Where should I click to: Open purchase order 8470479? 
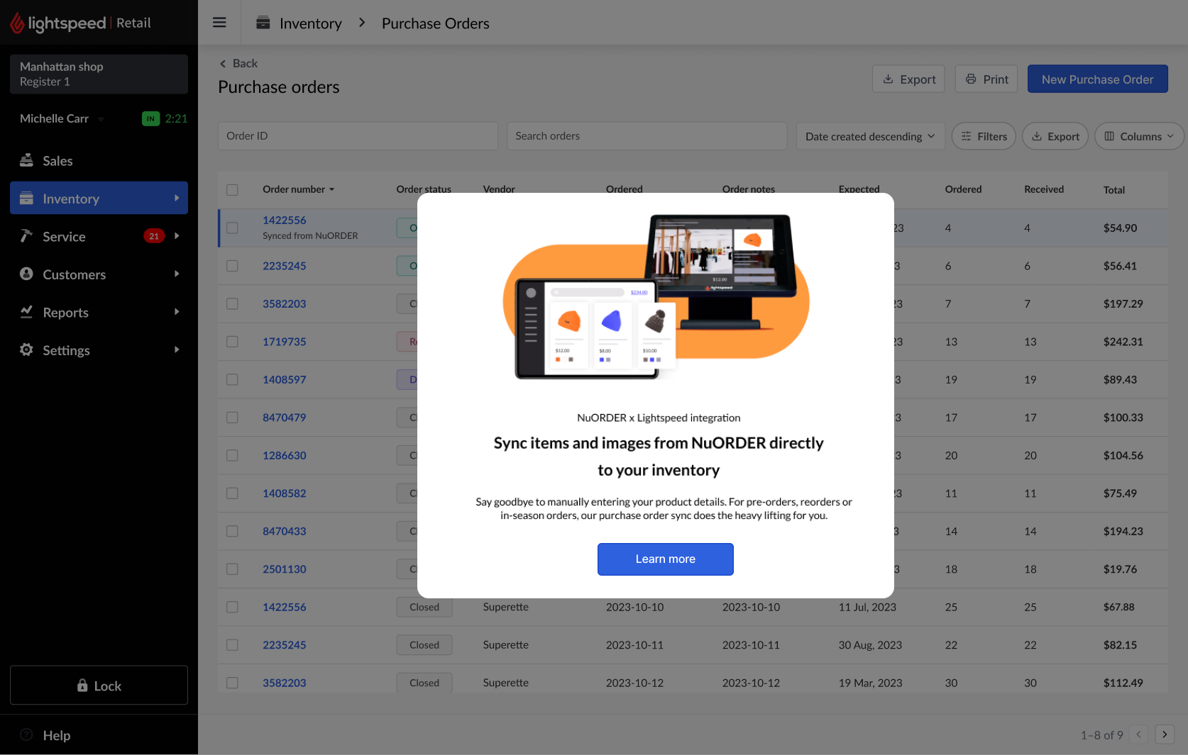click(x=284, y=418)
